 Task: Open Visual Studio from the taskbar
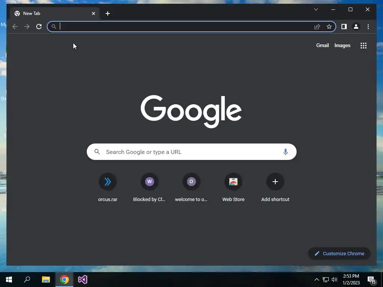83,280
